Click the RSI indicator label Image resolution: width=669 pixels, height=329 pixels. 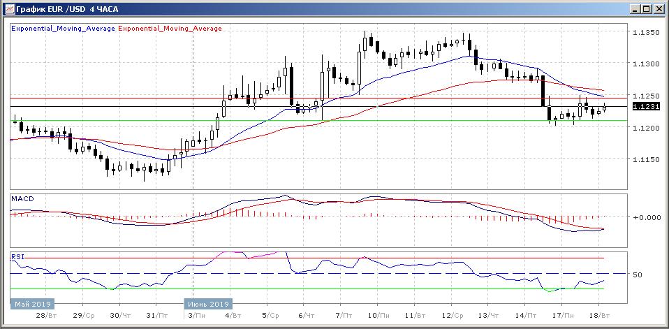coord(17,256)
